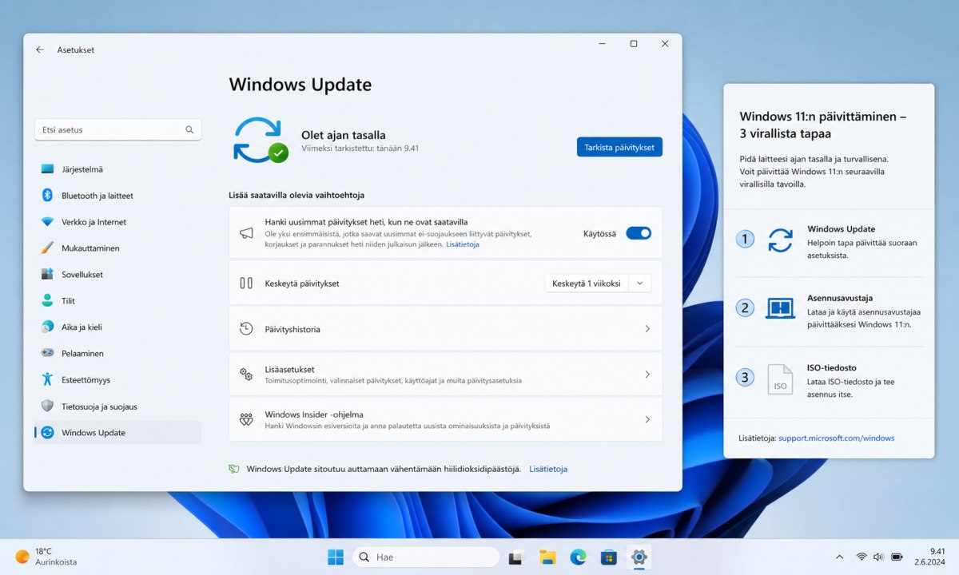Image resolution: width=959 pixels, height=575 pixels.
Task: Click the Järjestelmä monitor icon
Action: point(47,169)
